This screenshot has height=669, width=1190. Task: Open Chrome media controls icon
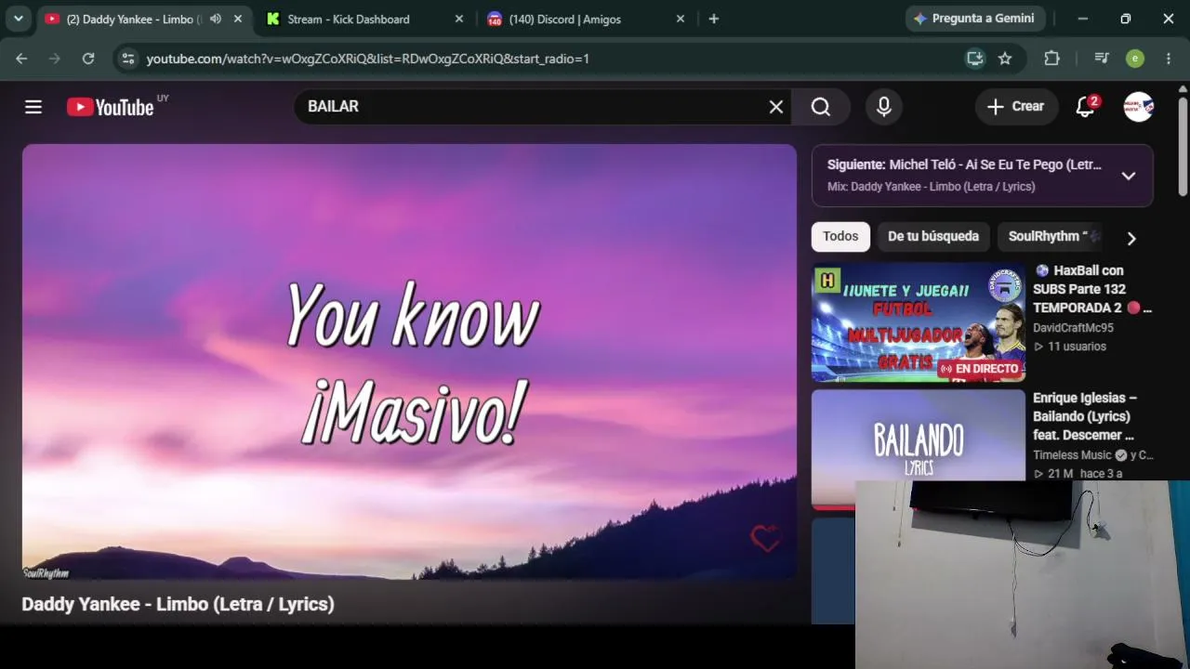click(1102, 59)
